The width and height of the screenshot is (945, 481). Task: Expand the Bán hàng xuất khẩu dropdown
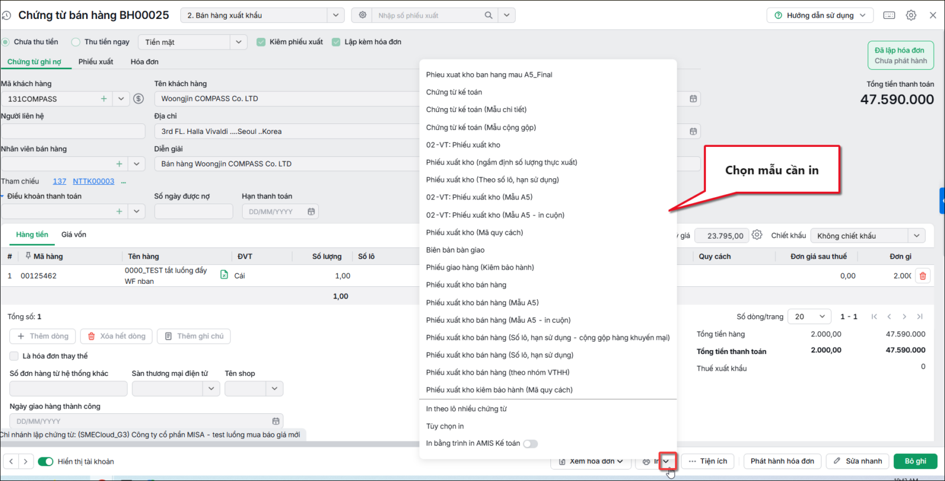coord(335,15)
